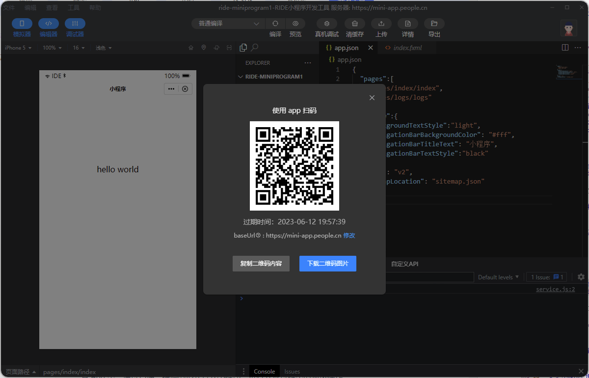
Task: Click the mini program ellipsis menu in simulator
Action: click(x=171, y=89)
